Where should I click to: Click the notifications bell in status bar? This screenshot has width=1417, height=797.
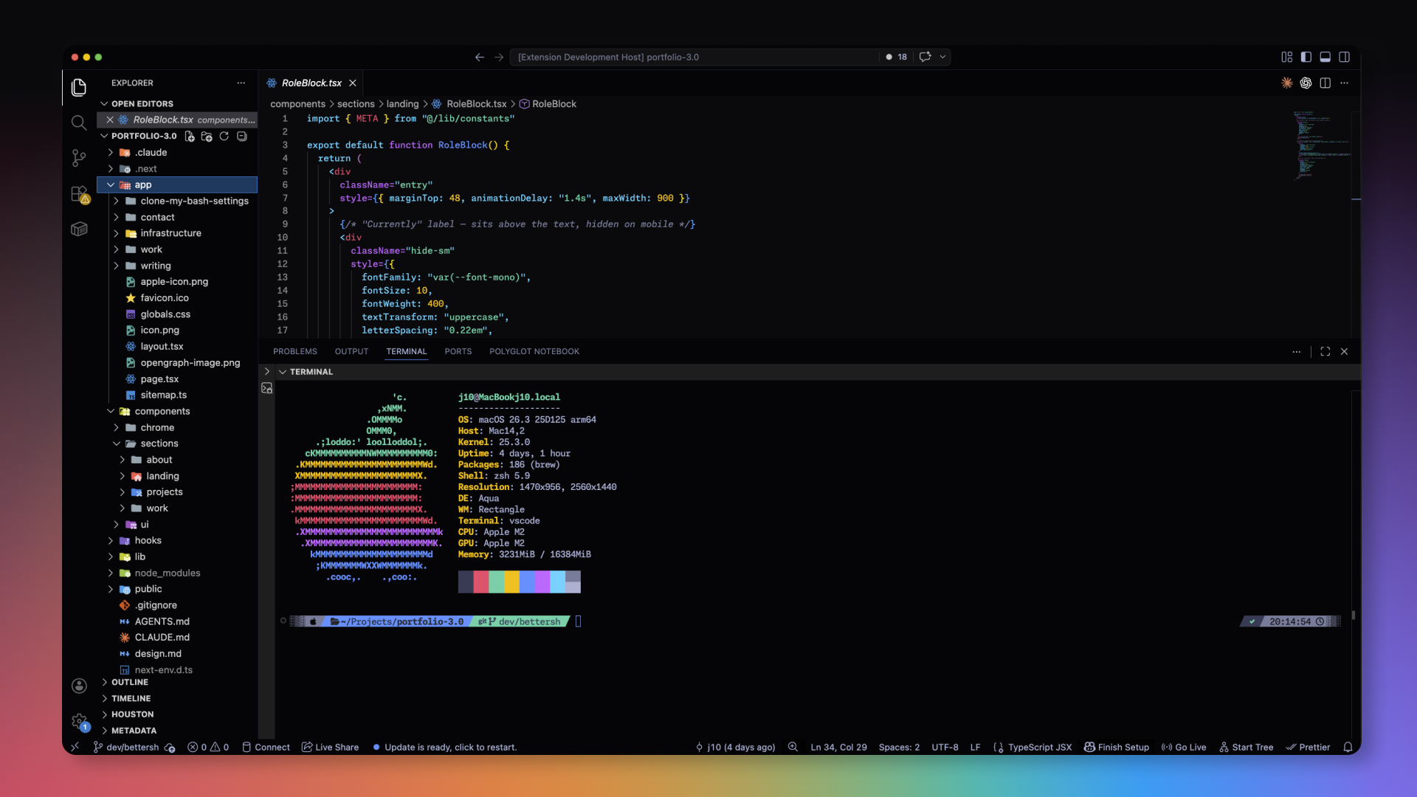[x=1348, y=748]
